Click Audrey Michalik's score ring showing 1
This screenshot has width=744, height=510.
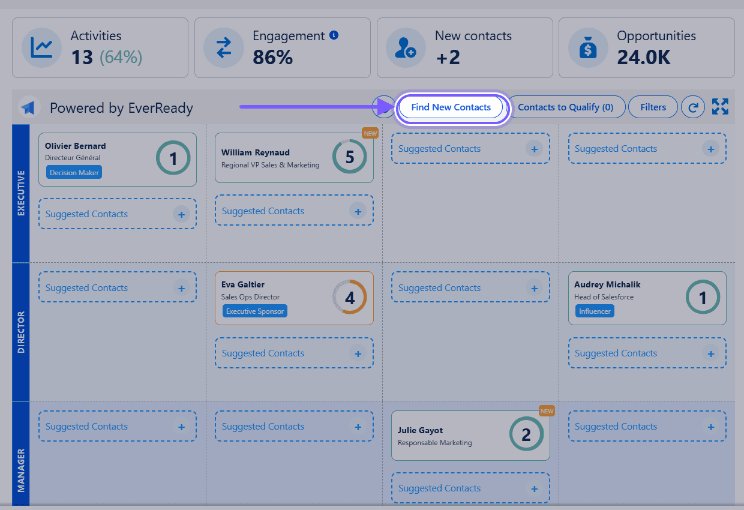pos(703,297)
